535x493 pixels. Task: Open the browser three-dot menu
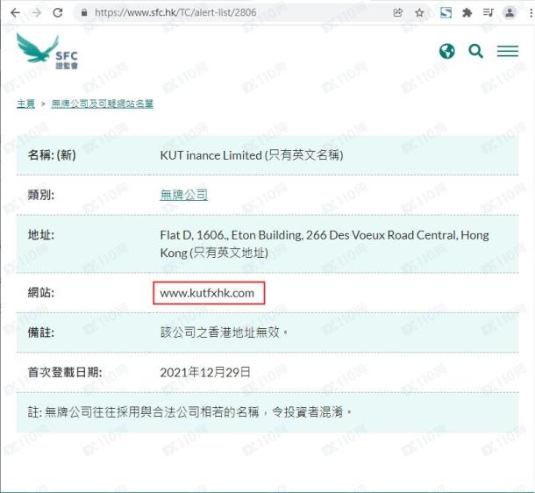531,13
